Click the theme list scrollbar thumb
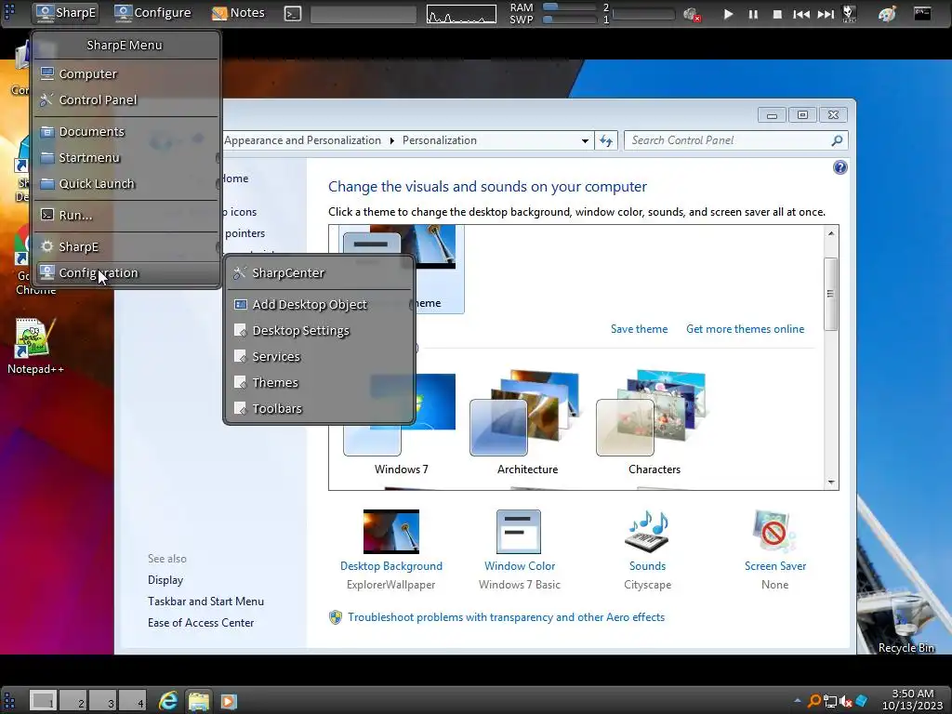This screenshot has height=714, width=952. (x=830, y=295)
